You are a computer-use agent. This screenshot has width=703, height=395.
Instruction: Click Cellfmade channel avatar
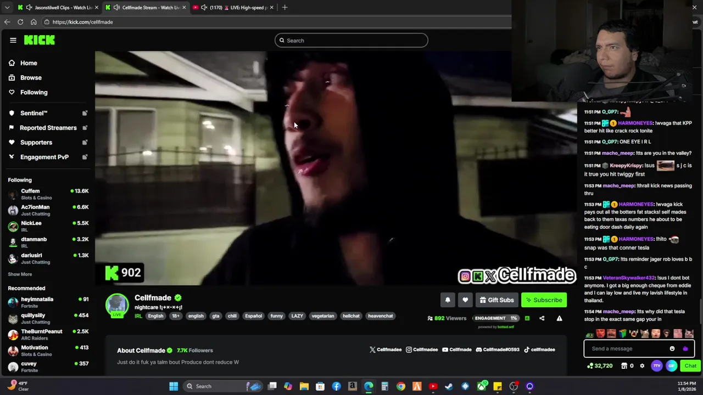[x=117, y=305]
